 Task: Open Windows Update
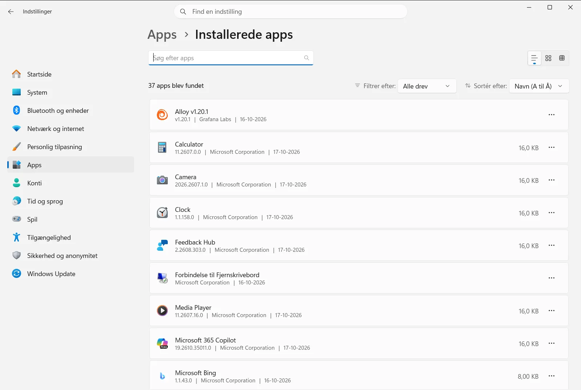tap(70, 274)
